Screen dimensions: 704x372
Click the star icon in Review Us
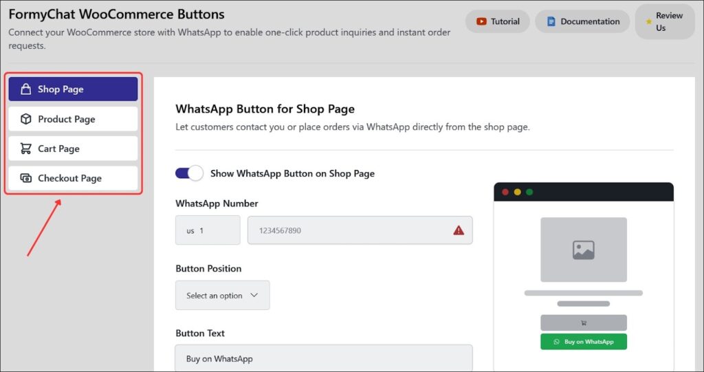[x=649, y=21]
